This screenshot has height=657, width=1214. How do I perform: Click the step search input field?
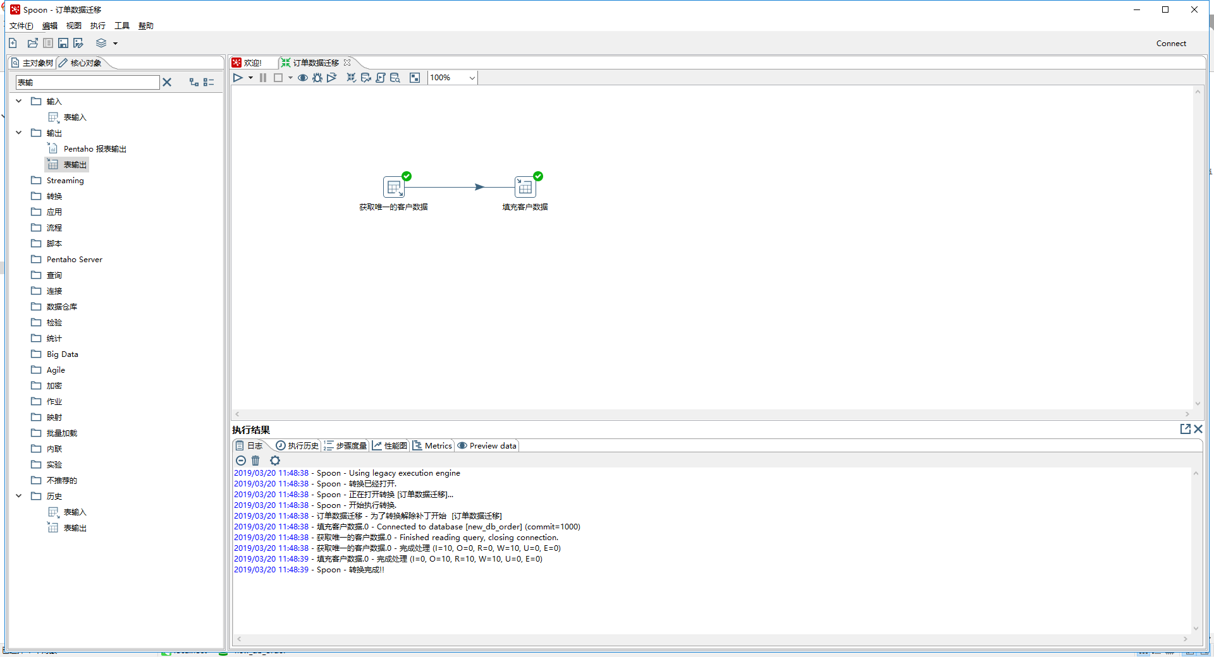(x=87, y=82)
